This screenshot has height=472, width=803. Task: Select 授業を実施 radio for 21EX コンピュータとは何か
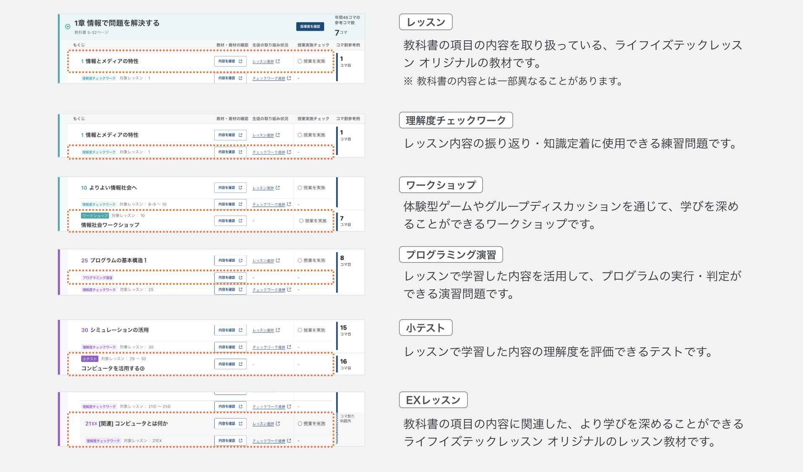[300, 424]
